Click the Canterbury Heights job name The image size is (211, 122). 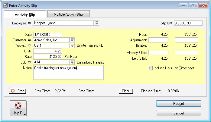(x=90, y=62)
